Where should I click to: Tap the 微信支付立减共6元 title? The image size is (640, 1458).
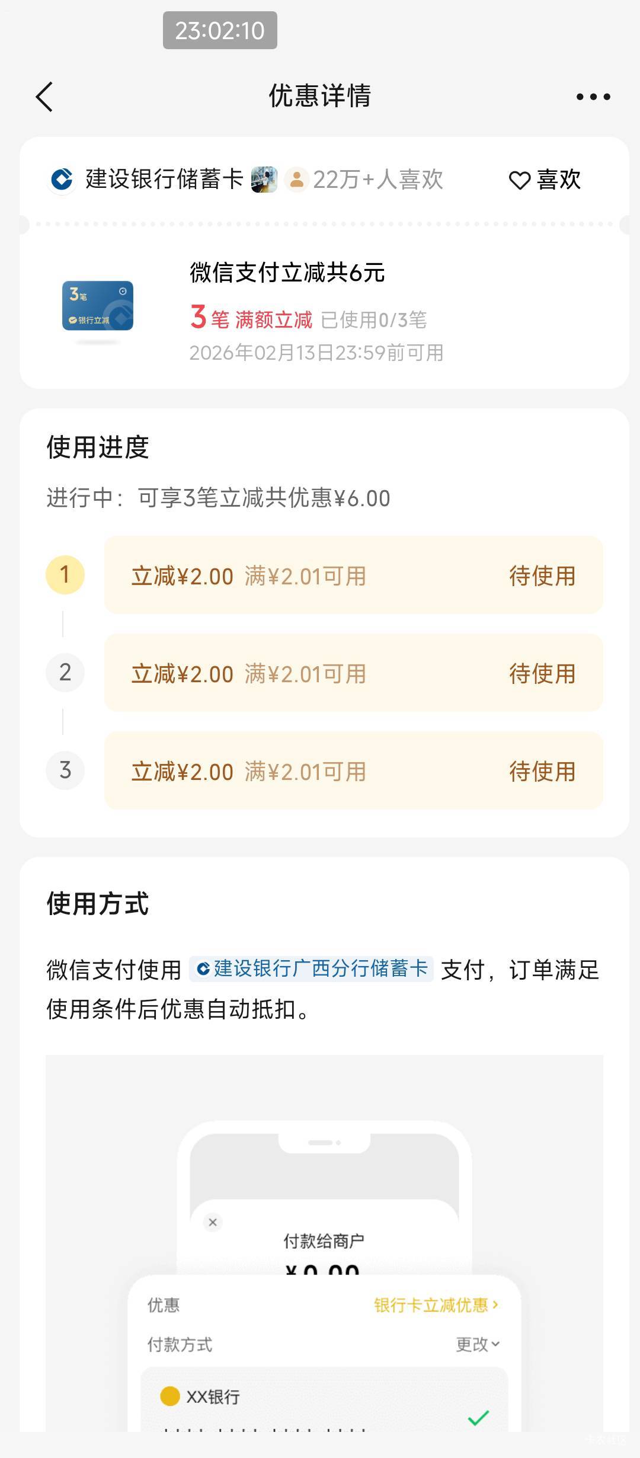[287, 273]
